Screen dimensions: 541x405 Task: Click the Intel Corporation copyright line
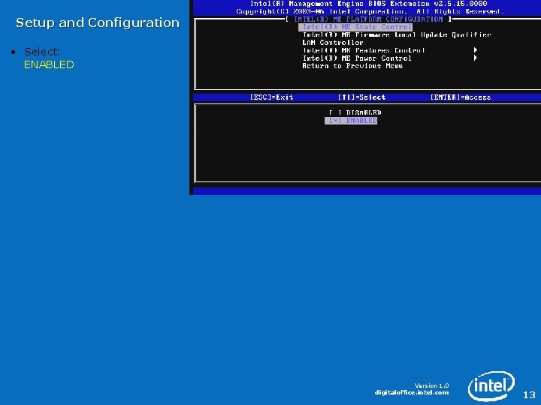pos(370,11)
